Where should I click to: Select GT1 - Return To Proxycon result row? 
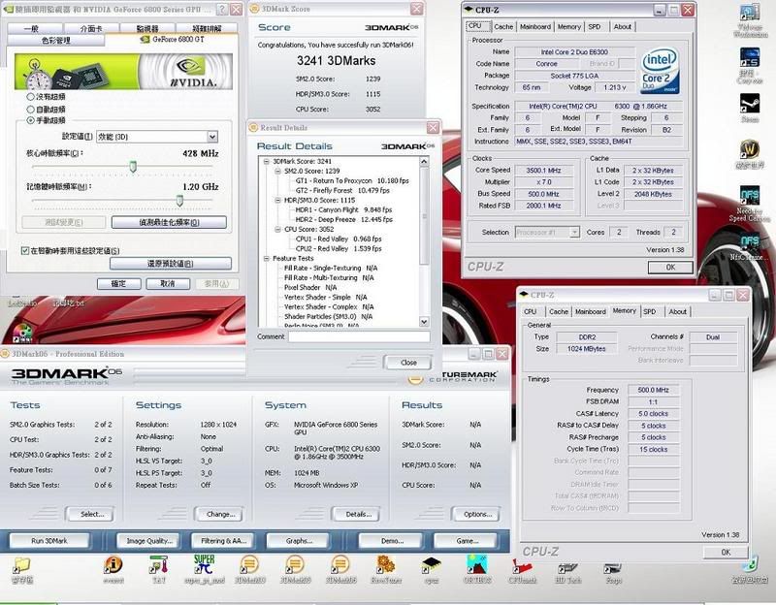(352, 180)
